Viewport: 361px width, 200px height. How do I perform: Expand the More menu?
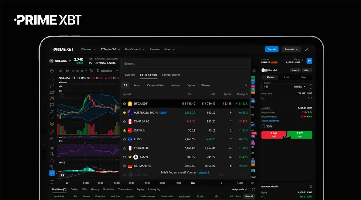[x=170, y=49]
